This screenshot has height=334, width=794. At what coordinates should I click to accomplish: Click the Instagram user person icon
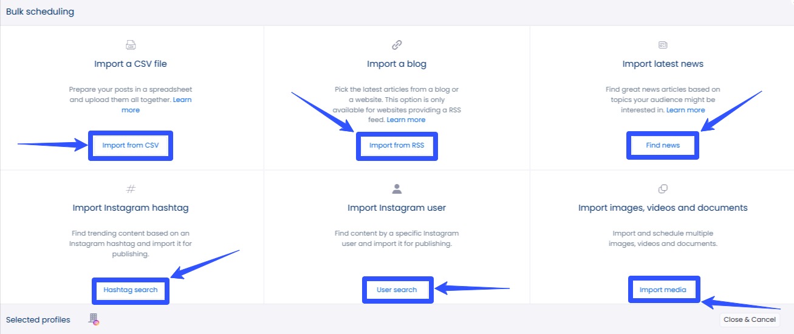[397, 189]
